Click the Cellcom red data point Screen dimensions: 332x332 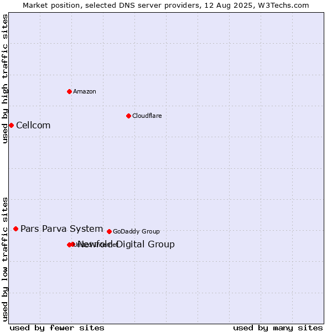tap(12, 126)
